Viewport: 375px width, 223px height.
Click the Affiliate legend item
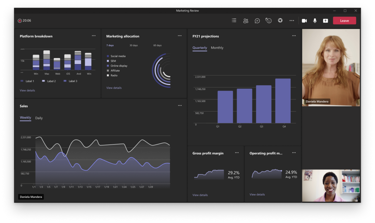[x=113, y=71]
